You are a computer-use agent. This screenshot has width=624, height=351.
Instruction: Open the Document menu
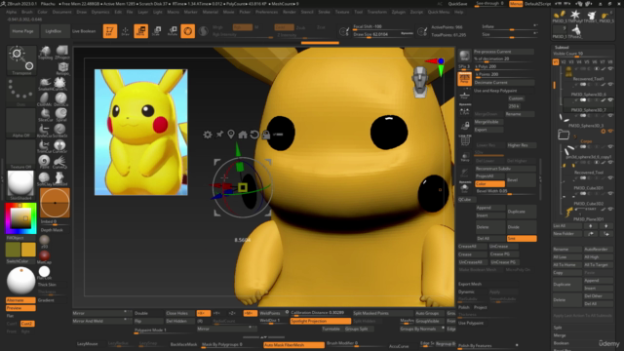61,12
